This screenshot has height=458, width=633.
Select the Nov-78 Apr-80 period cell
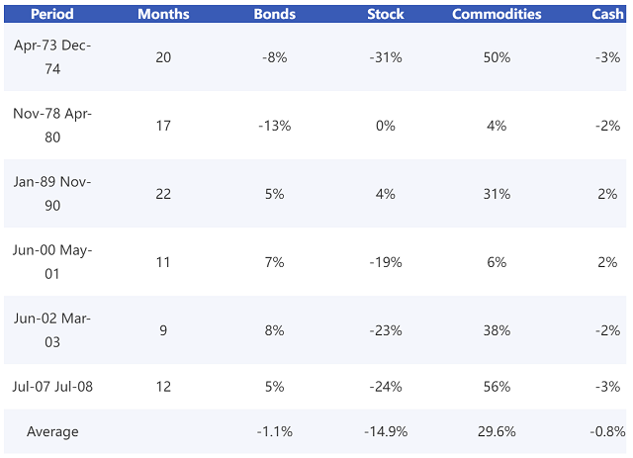[52, 126]
